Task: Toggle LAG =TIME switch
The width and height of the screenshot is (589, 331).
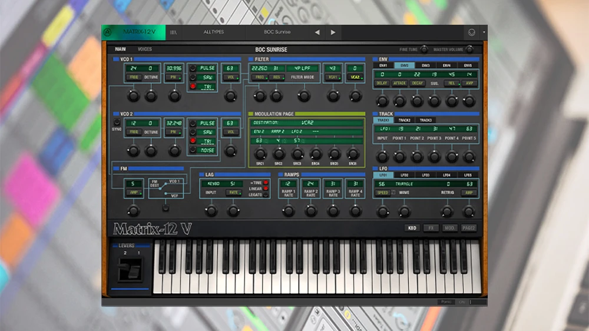Action: (266, 183)
